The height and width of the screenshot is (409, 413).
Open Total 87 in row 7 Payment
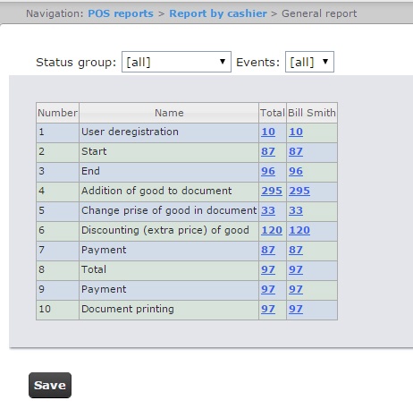click(268, 250)
